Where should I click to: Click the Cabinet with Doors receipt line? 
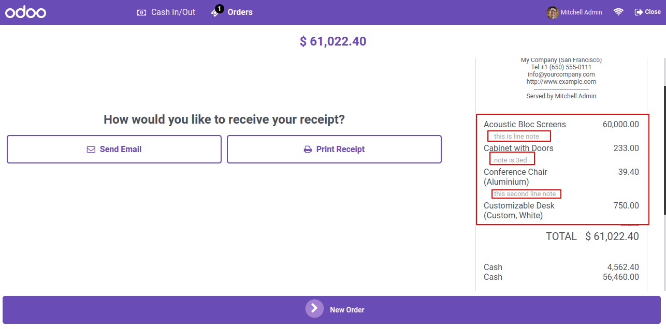point(561,148)
